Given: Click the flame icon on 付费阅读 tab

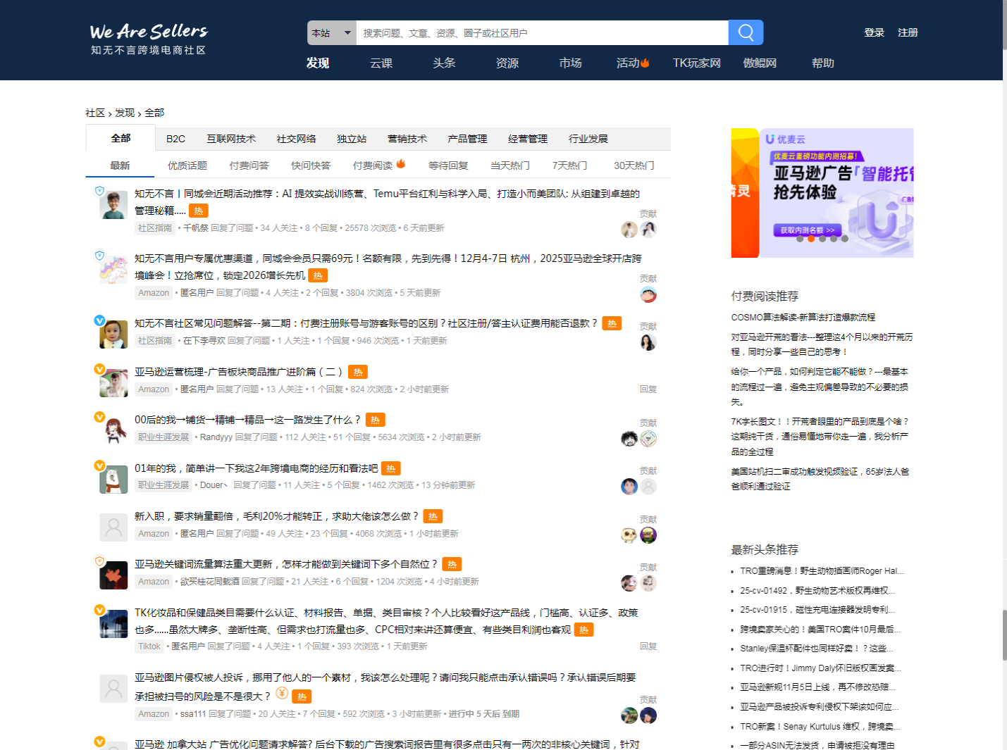Looking at the screenshot, I should [400, 163].
